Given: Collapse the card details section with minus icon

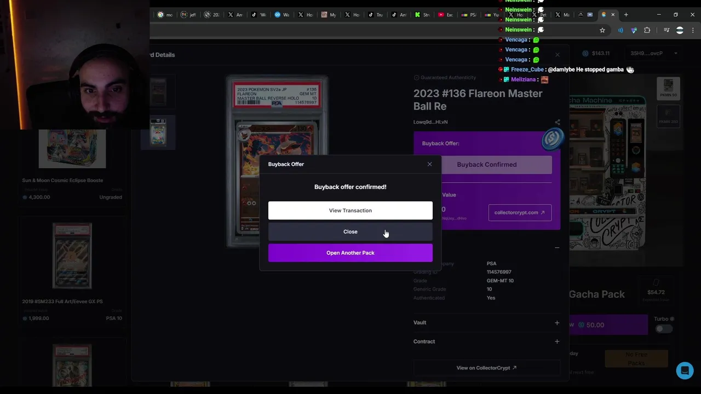Looking at the screenshot, I should point(557,248).
